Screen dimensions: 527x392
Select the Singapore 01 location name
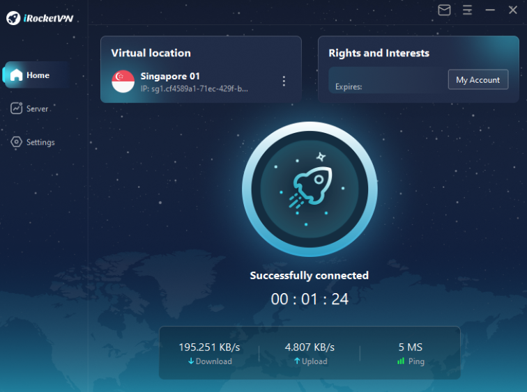pyautogui.click(x=170, y=76)
